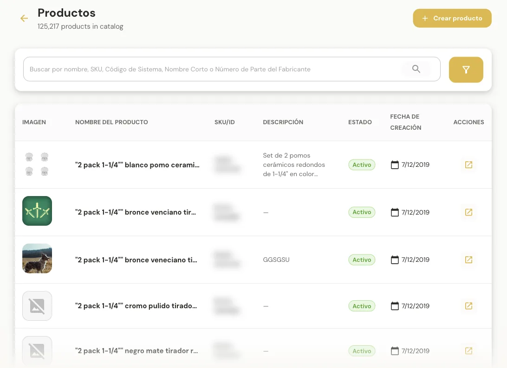507x368 pixels.
Task: Click Activo badge in bronce venciano tir row
Action: tap(362, 212)
